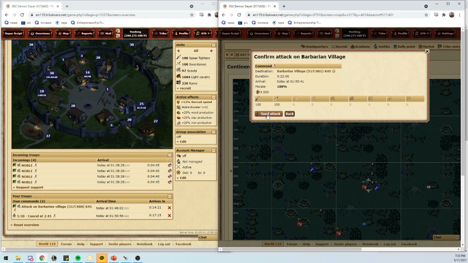The image size is (468, 263).
Task: Click the Market trader icon in Account Manager box
Action: pyautogui.click(x=178, y=172)
